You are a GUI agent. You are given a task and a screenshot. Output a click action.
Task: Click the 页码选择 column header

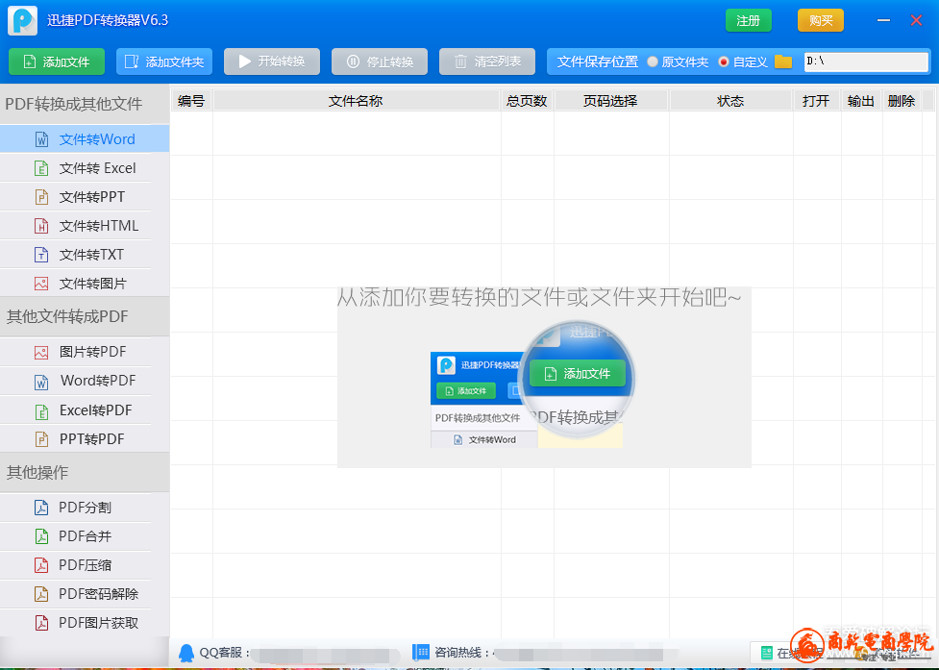(611, 101)
